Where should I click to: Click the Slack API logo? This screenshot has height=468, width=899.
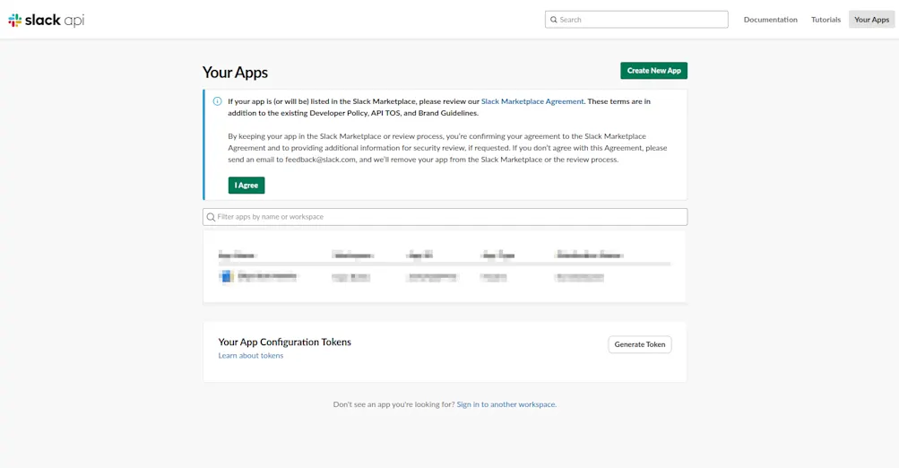click(47, 20)
